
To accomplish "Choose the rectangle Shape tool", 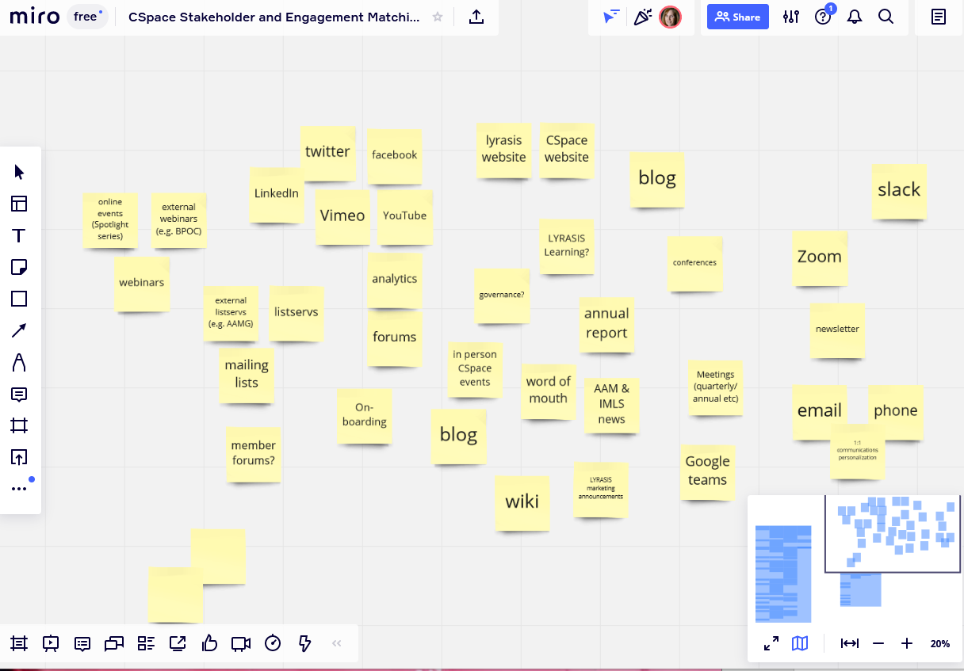I will (x=19, y=299).
